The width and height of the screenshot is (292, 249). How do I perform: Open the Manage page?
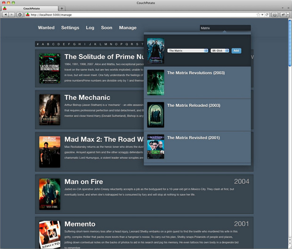(x=128, y=28)
